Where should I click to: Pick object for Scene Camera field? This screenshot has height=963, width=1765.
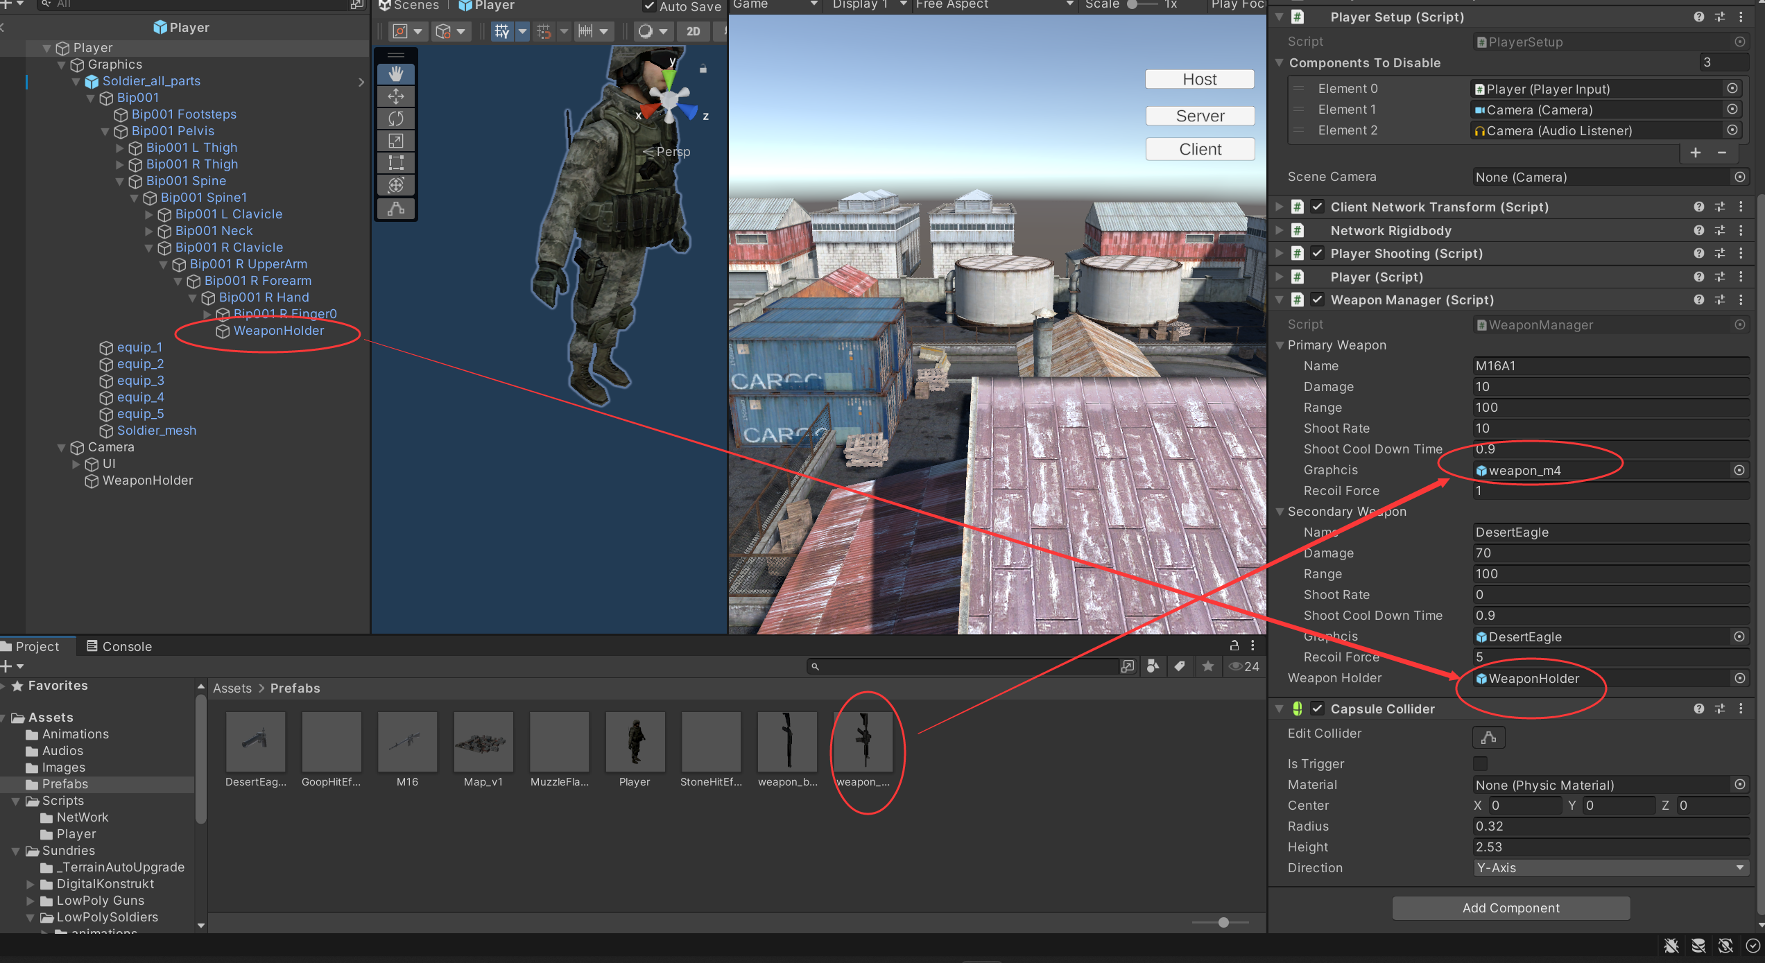[1740, 177]
